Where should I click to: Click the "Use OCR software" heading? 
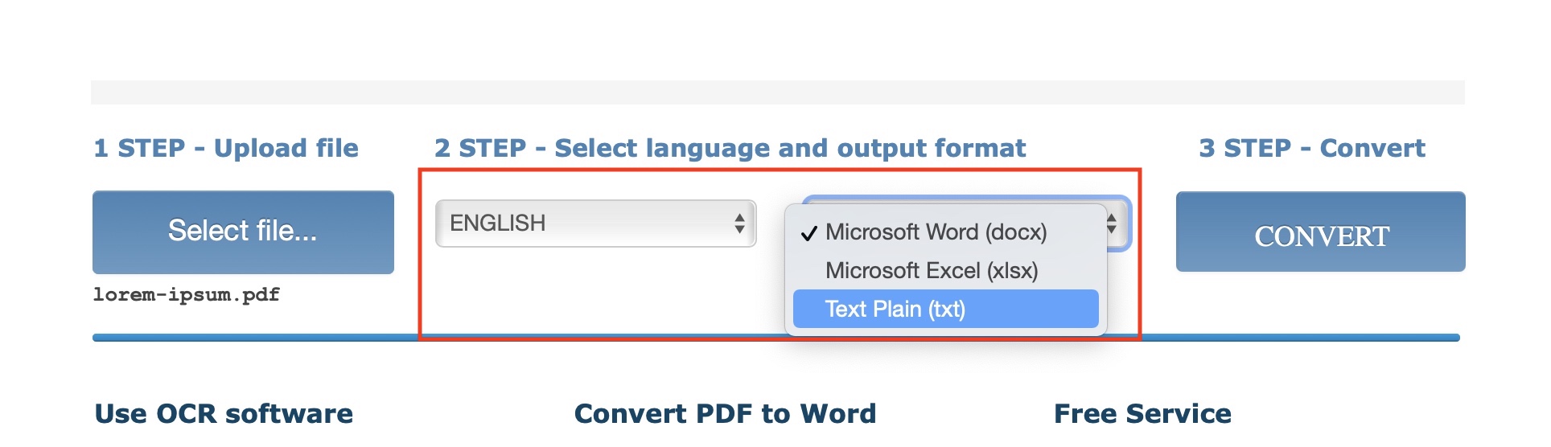click(224, 413)
